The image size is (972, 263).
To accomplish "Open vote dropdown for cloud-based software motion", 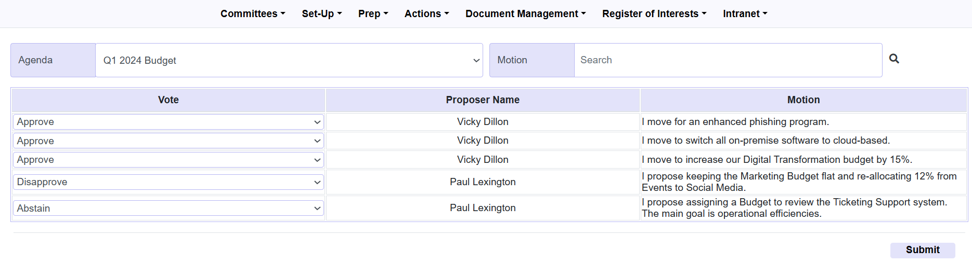I will point(169,141).
